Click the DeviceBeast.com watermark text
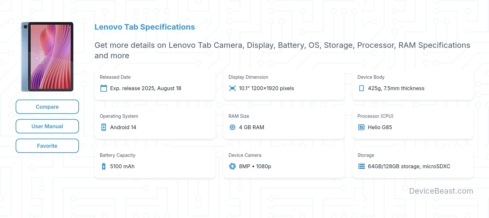This screenshot has height=218, width=489. pos(441,191)
